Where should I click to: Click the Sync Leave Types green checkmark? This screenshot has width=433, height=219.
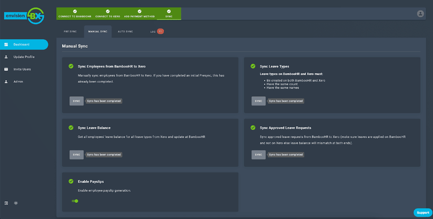point(253,66)
